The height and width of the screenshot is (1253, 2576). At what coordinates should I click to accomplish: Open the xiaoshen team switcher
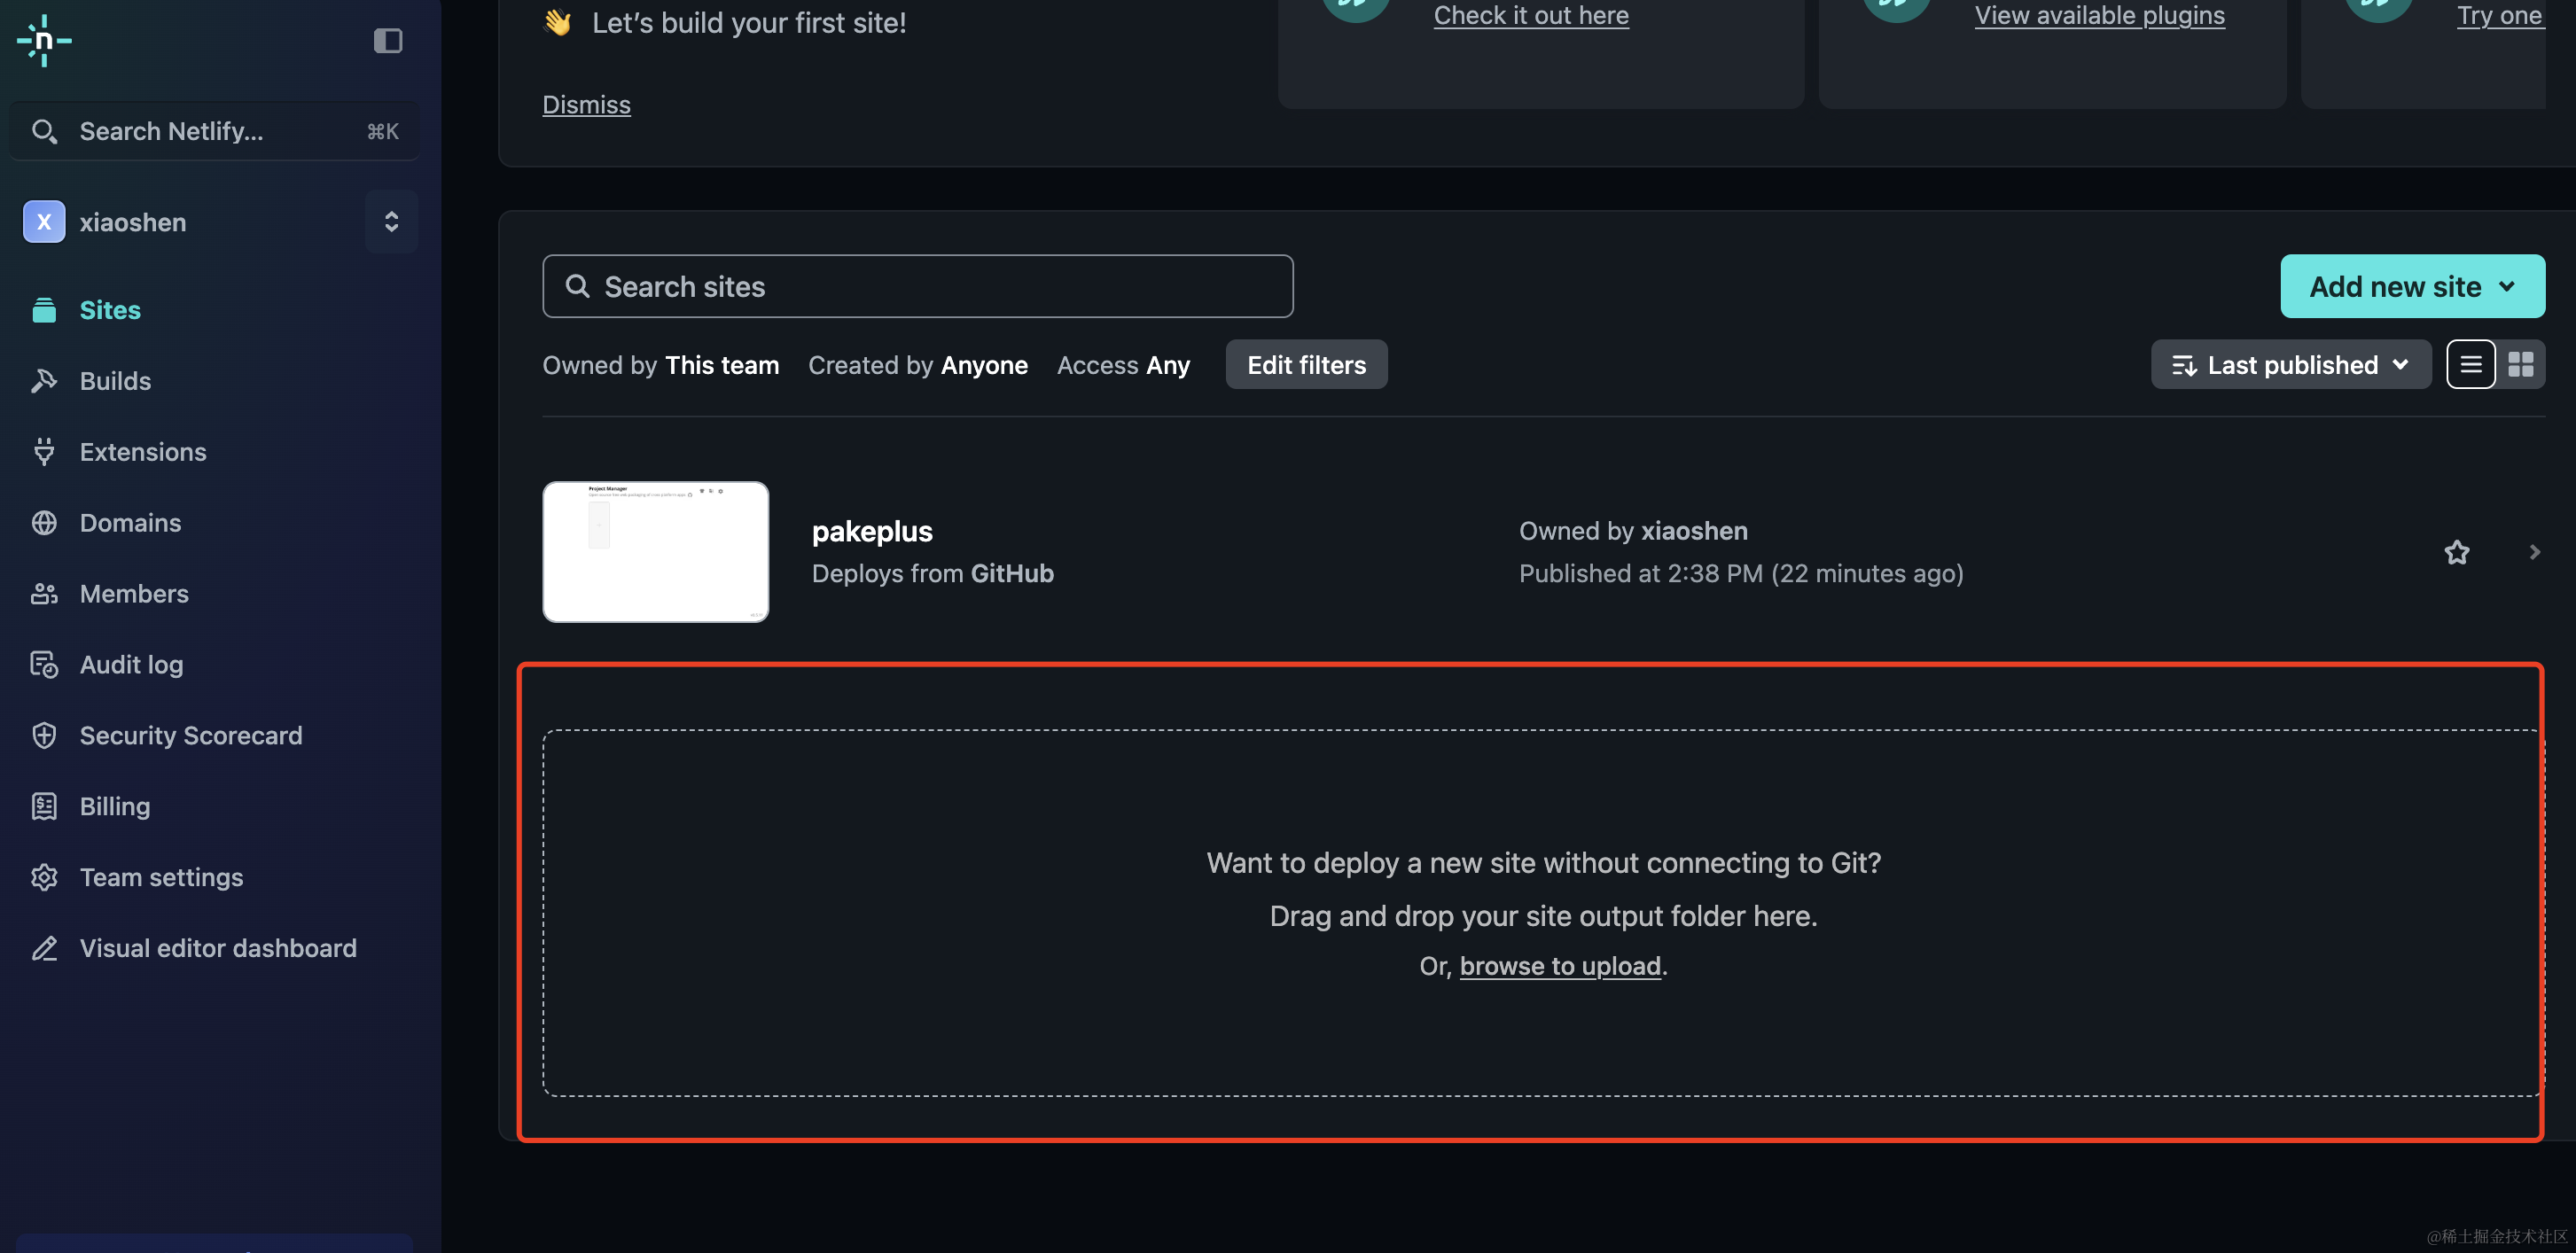391,222
